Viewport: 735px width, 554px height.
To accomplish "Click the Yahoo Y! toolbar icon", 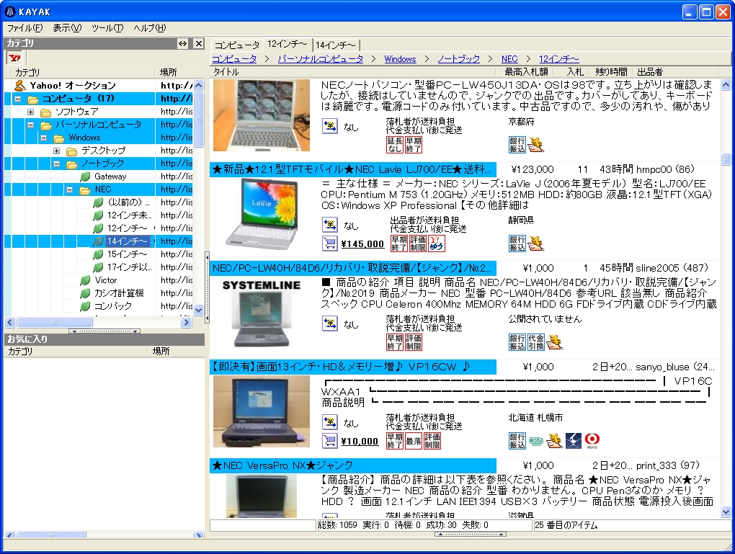I will click(14, 58).
